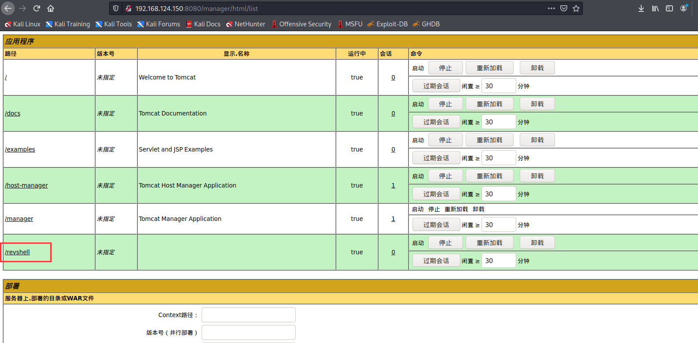
Task: Undeploy the /host-manager application
Action: (537, 176)
